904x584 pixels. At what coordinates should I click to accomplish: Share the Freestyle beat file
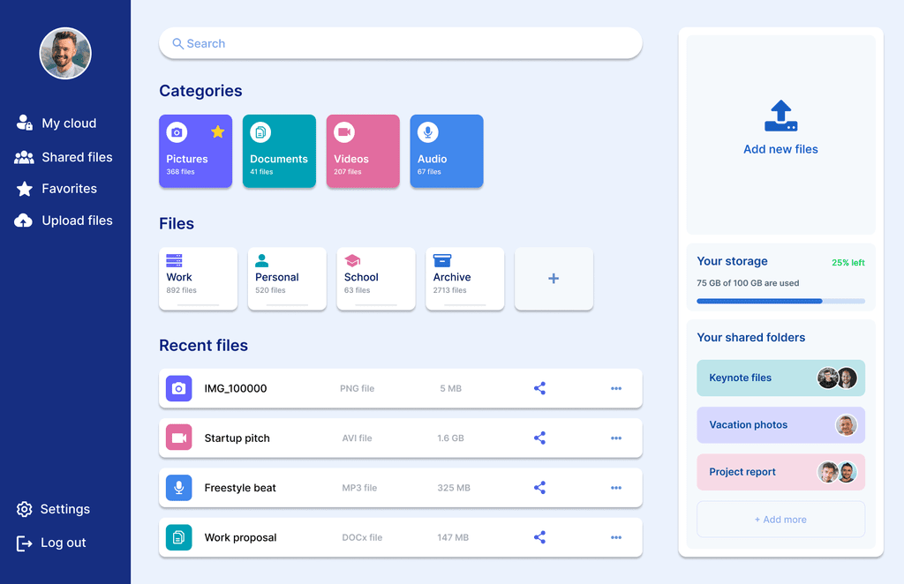[539, 488]
